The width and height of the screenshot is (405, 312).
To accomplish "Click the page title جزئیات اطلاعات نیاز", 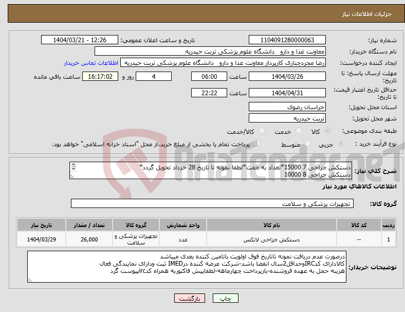I will click(x=367, y=14).
